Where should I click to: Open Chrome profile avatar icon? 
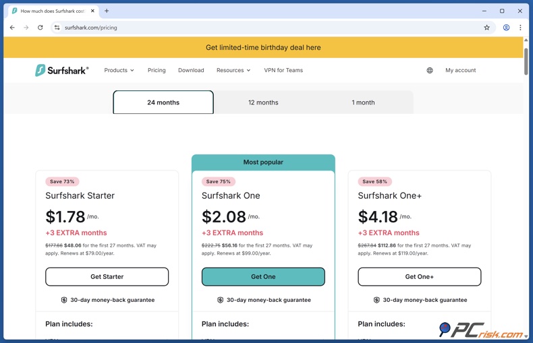[506, 28]
